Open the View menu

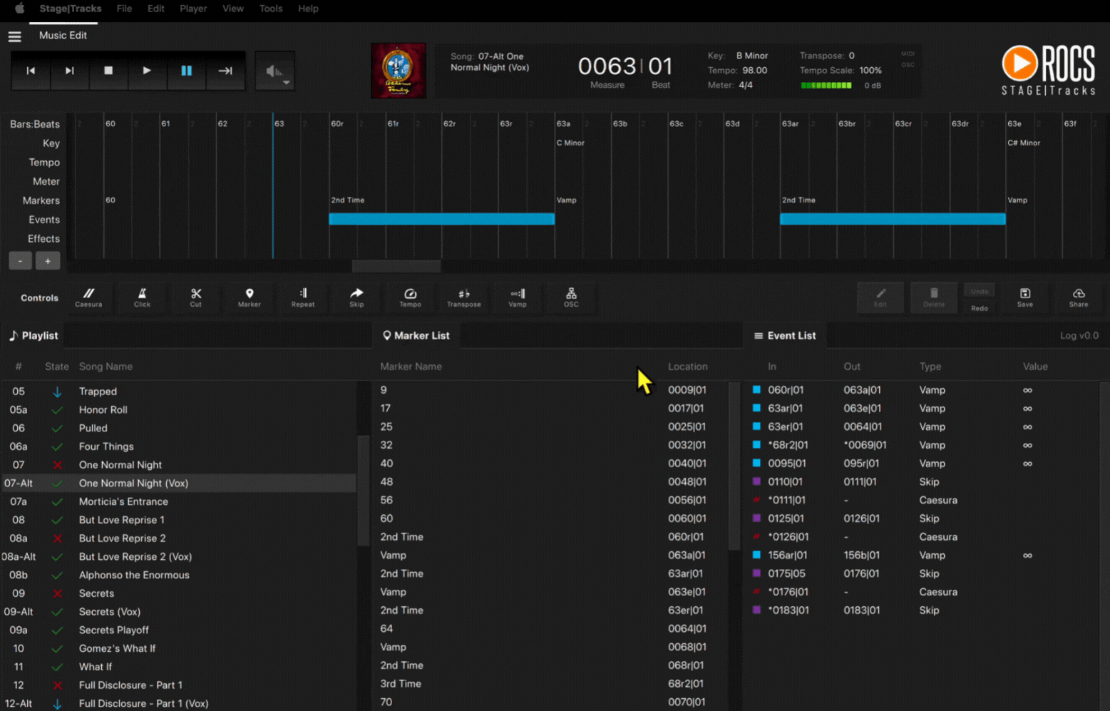[233, 9]
